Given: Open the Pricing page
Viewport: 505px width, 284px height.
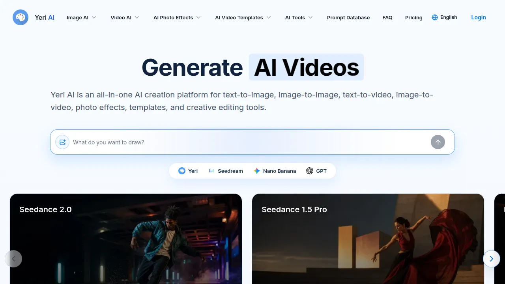Looking at the screenshot, I should coord(414,17).
